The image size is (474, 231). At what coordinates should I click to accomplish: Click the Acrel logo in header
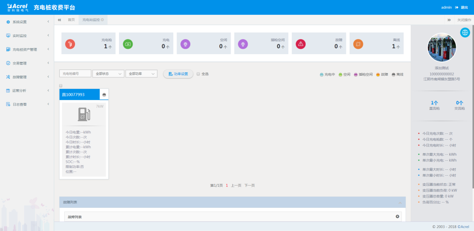[18, 7]
